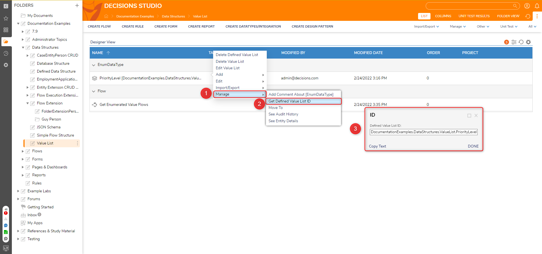Image resolution: width=542 pixels, height=254 pixels.
Task: Choose Get Defined Value List ID
Action: pos(303,101)
